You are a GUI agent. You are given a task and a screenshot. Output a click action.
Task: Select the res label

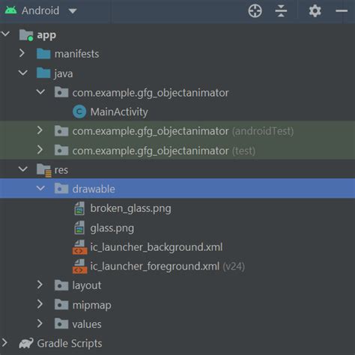pos(61,170)
